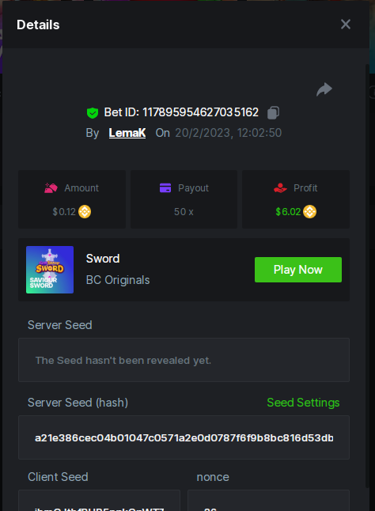
Task: Click the nonce value field
Action: tap(268, 500)
